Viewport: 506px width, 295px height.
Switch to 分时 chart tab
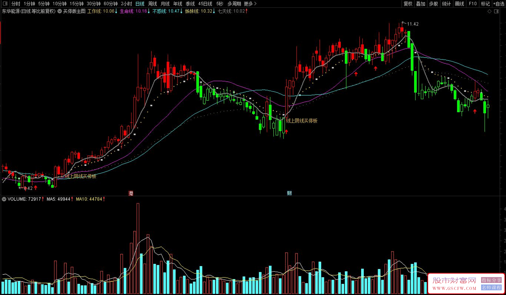pyautogui.click(x=16, y=4)
